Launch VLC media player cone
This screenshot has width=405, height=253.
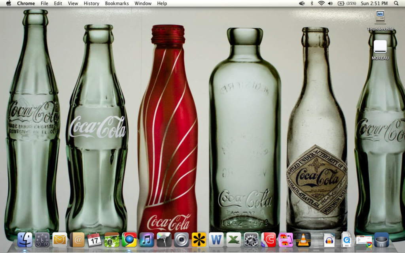(x=303, y=240)
